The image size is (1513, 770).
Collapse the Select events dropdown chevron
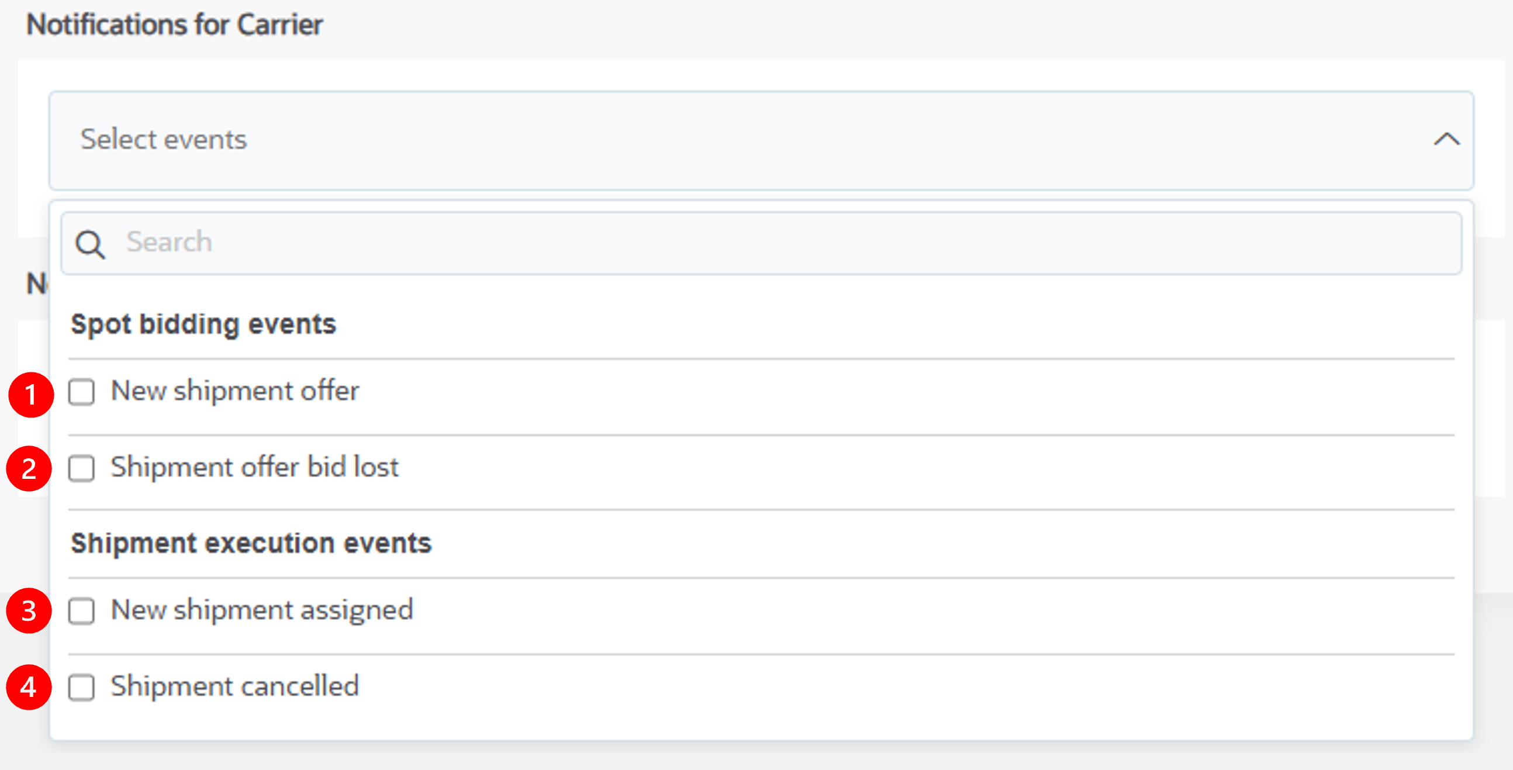(x=1446, y=140)
